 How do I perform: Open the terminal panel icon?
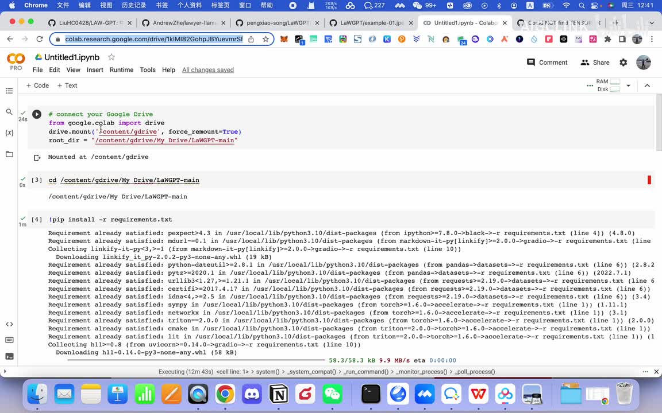[9, 356]
